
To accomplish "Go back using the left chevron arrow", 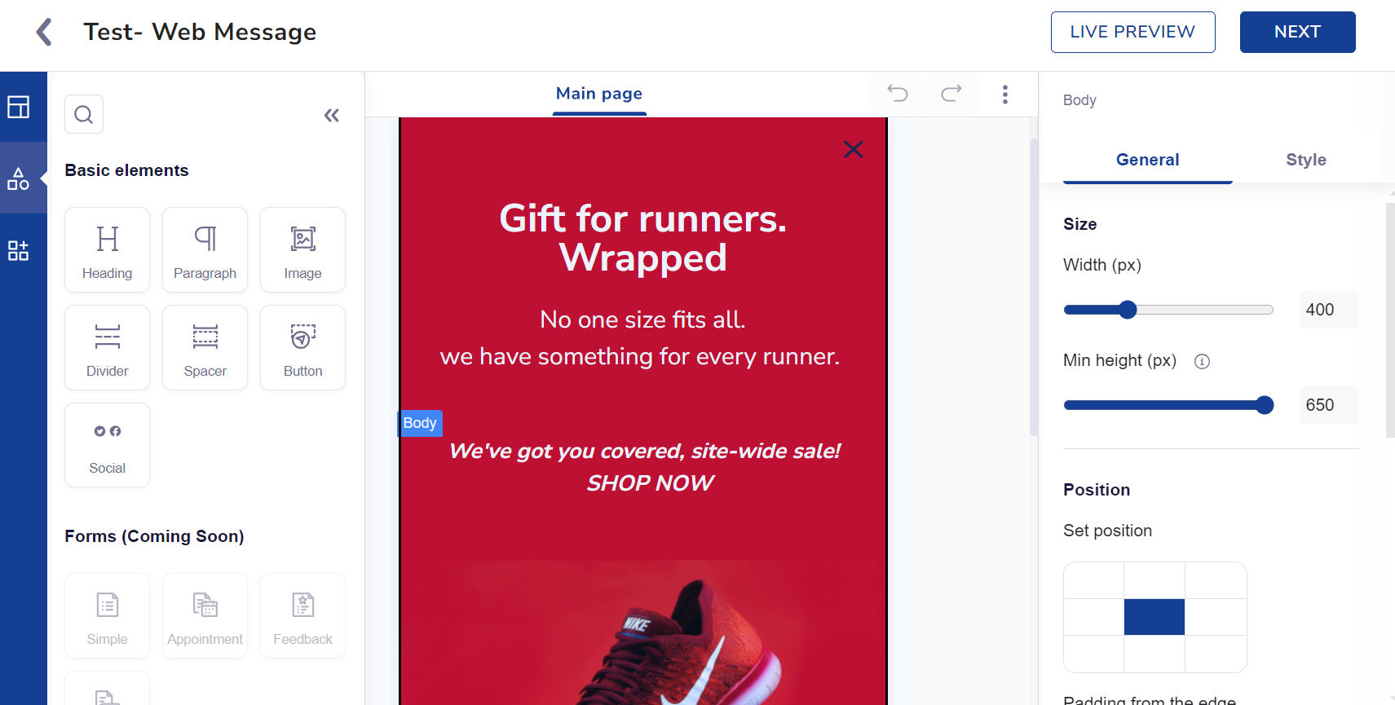I will 44,32.
